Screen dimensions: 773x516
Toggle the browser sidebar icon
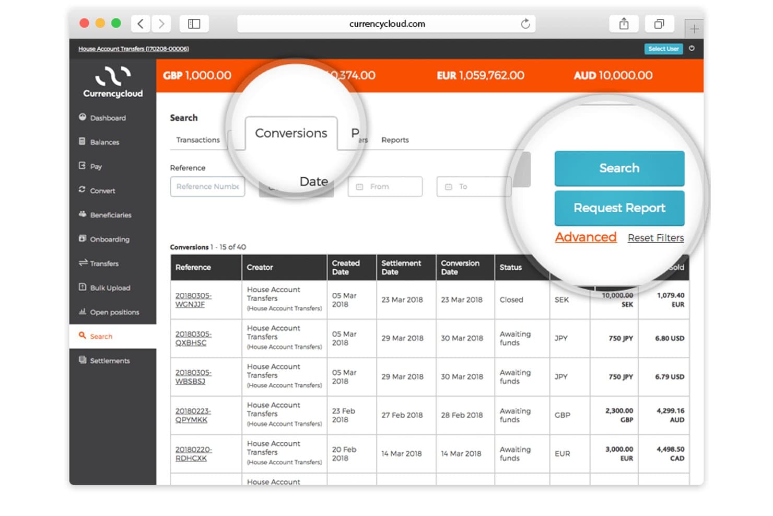click(194, 24)
